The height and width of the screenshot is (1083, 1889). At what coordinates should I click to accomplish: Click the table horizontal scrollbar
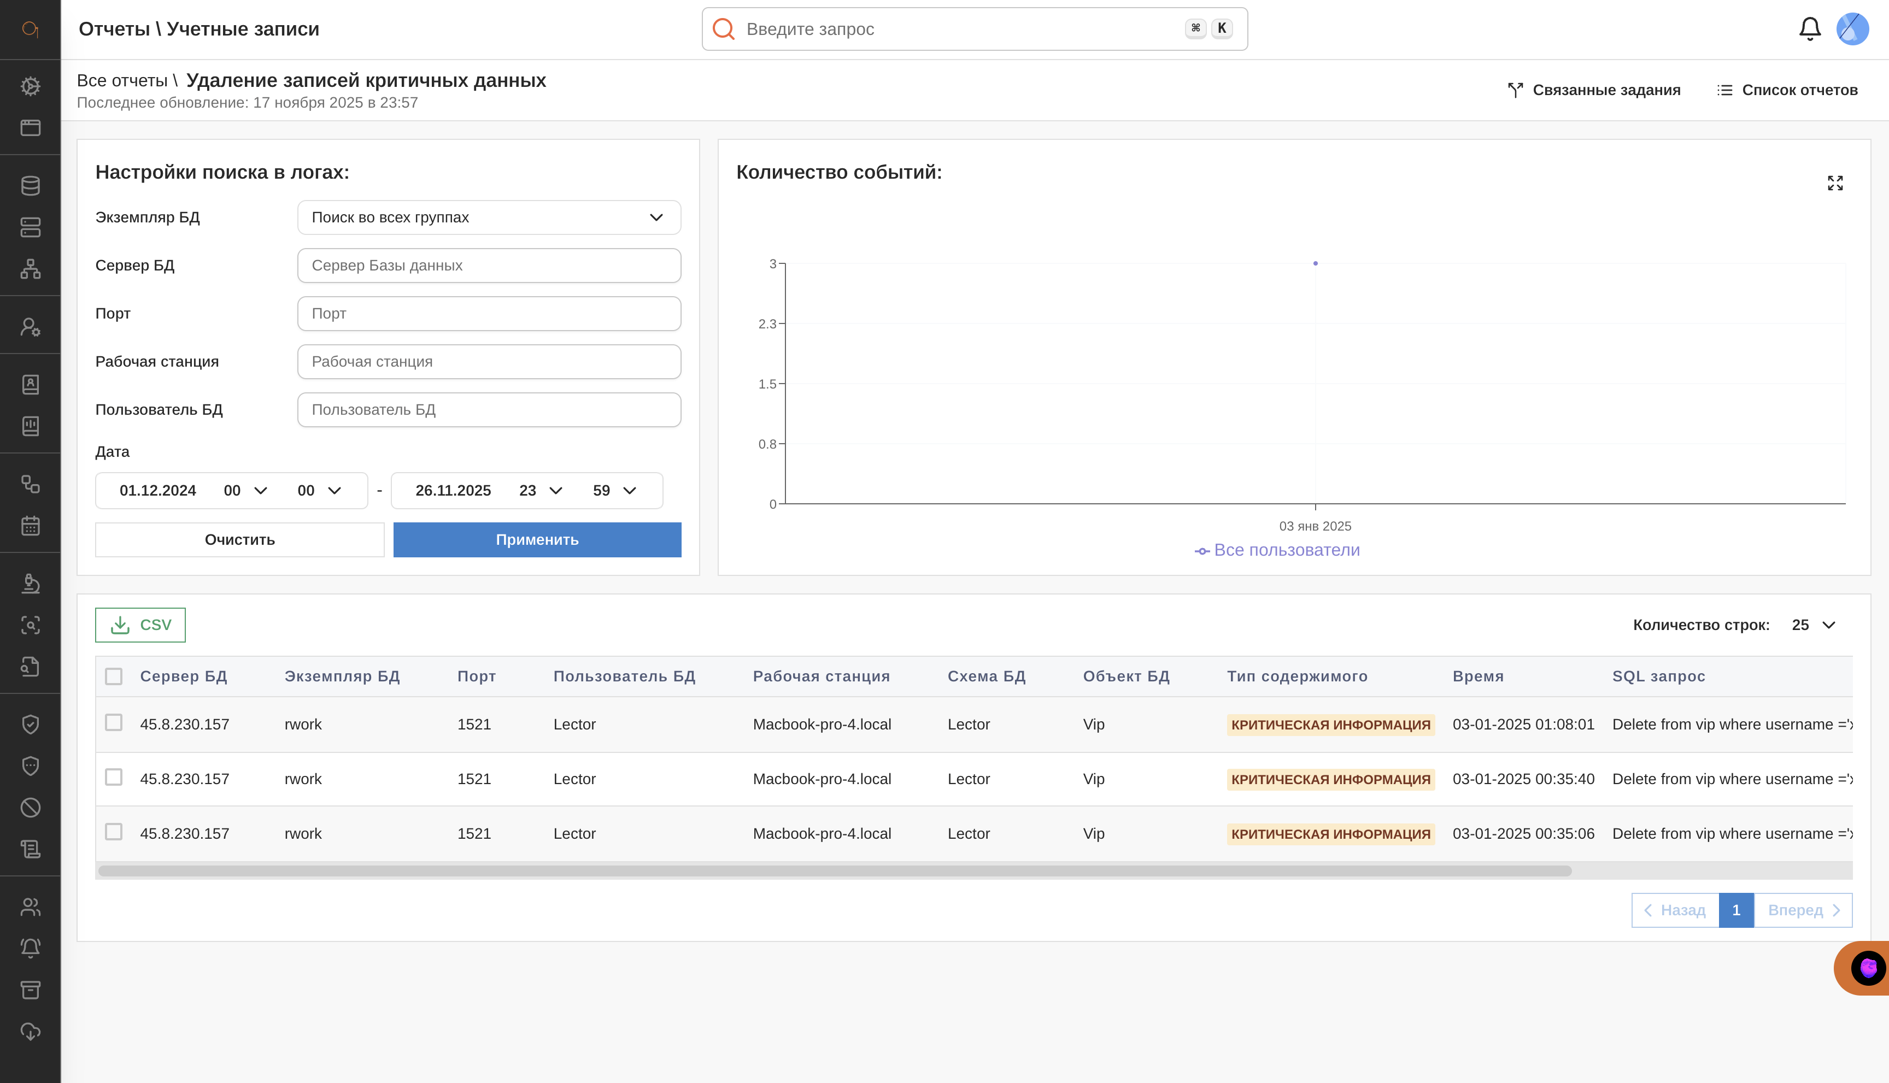(835, 871)
